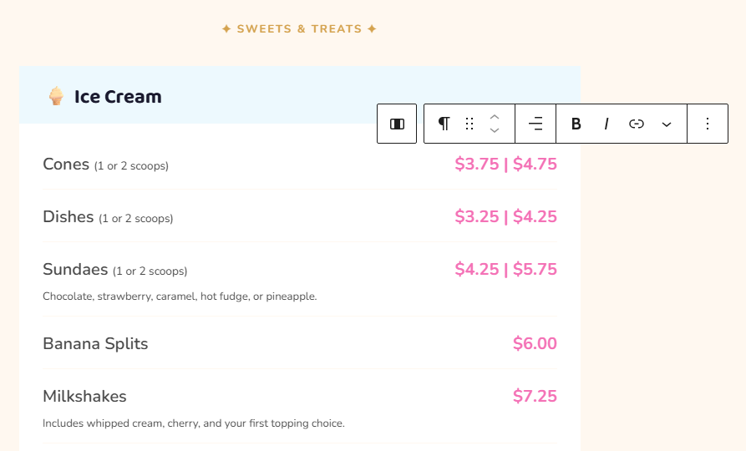Click the ice cream cone emoji
This screenshot has width=746, height=451.
56,97
